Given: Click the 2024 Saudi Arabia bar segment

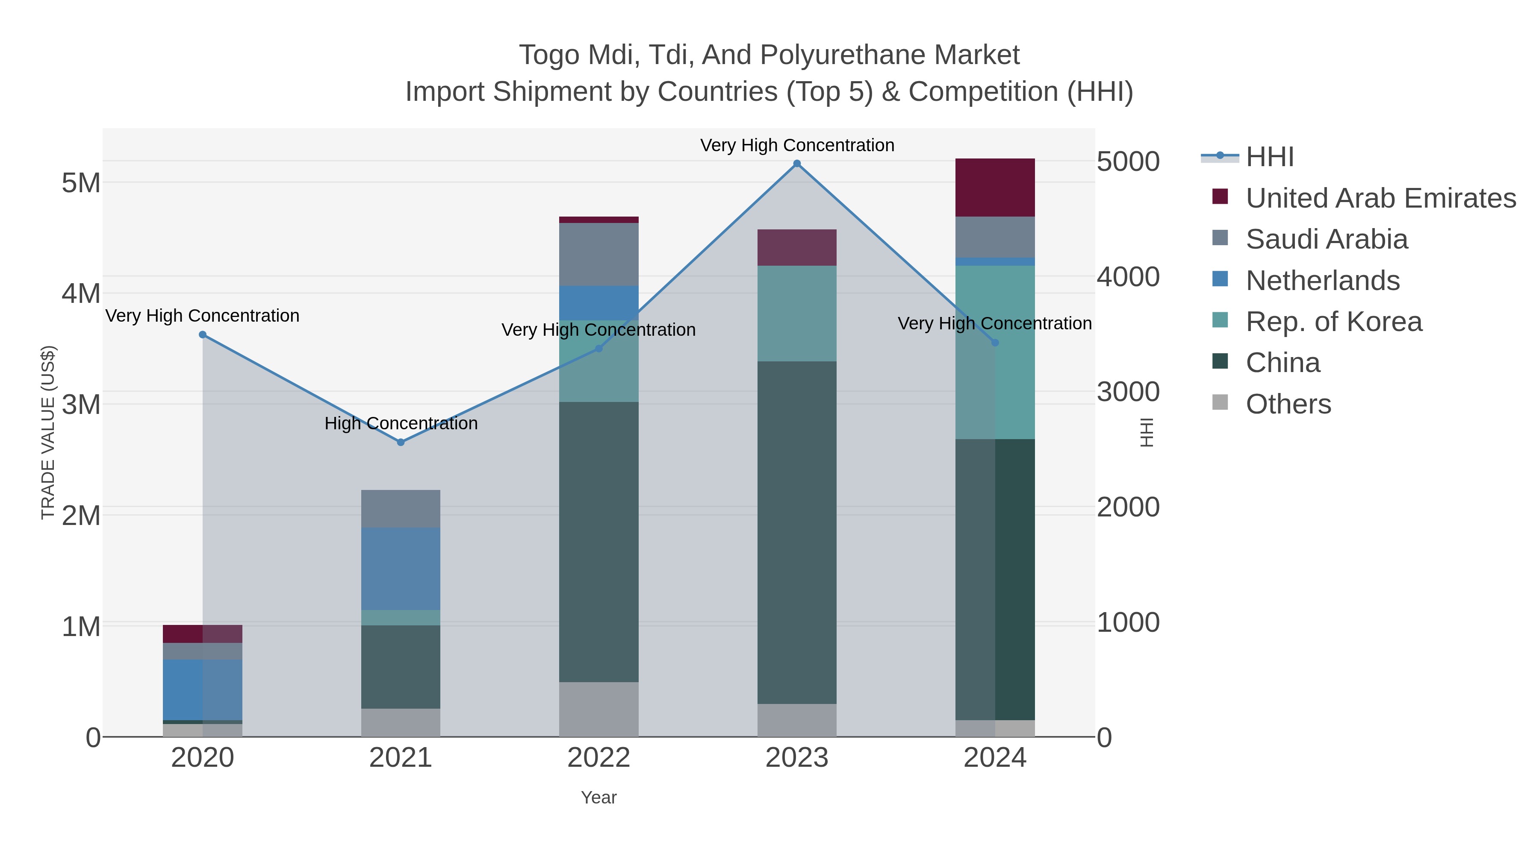Looking at the screenshot, I should 995,237.
